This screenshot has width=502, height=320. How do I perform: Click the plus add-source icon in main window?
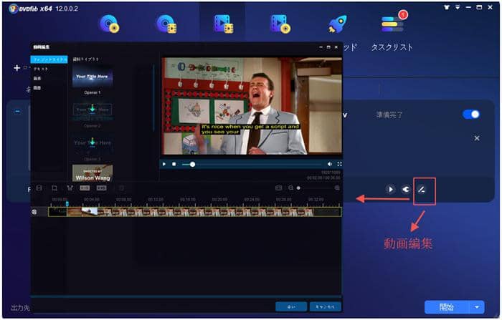16,68
